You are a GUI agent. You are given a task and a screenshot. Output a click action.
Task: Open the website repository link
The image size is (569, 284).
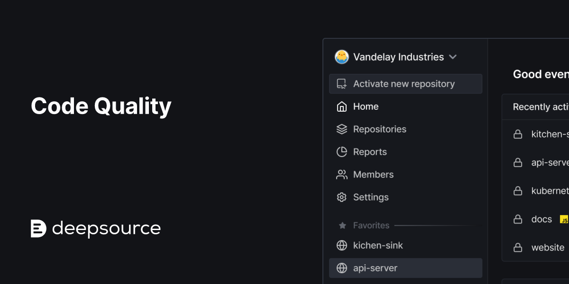click(548, 247)
